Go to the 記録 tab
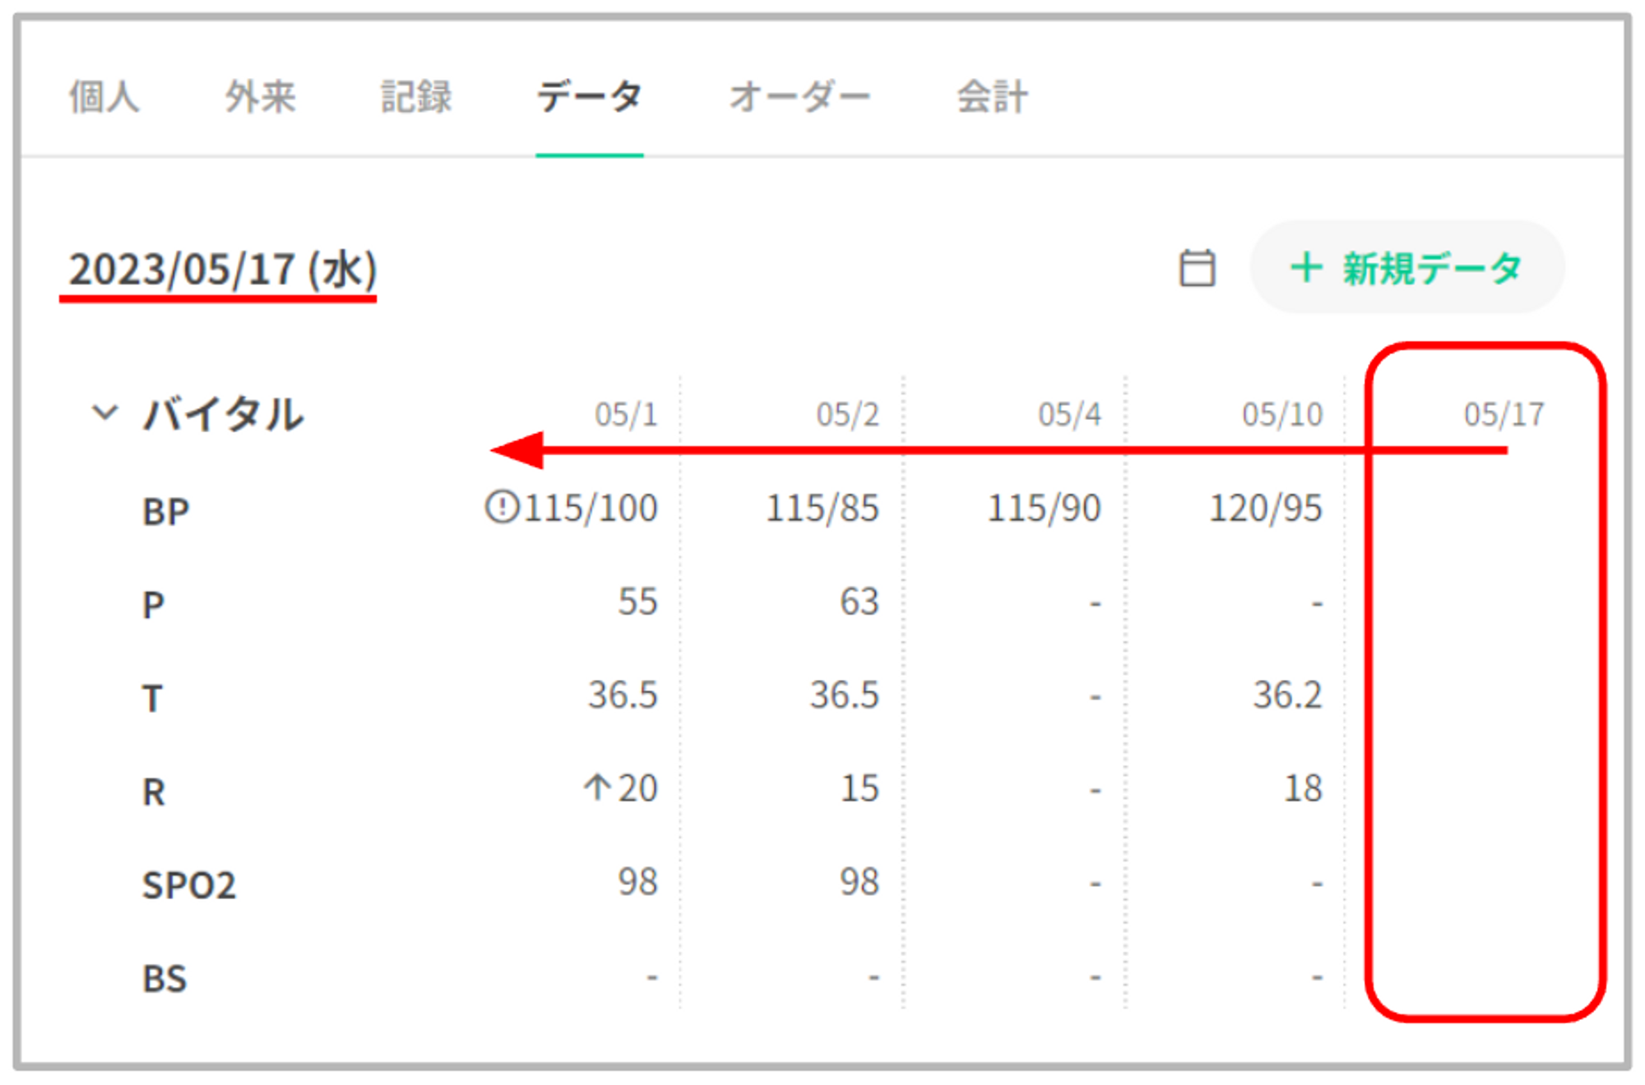Image resolution: width=1645 pixels, height=1085 pixels. (x=416, y=97)
